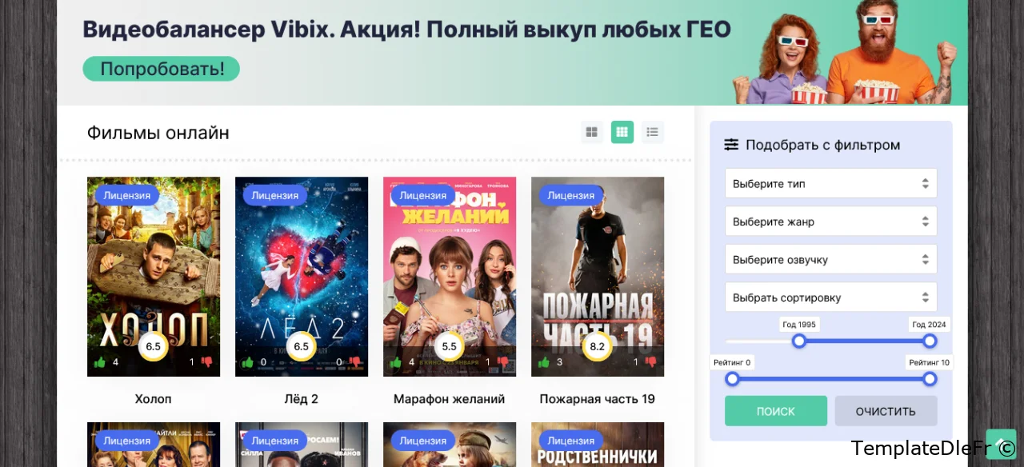Click the Рейтинг 10 slider handle
Screen dimensions: 1024x467
930,379
